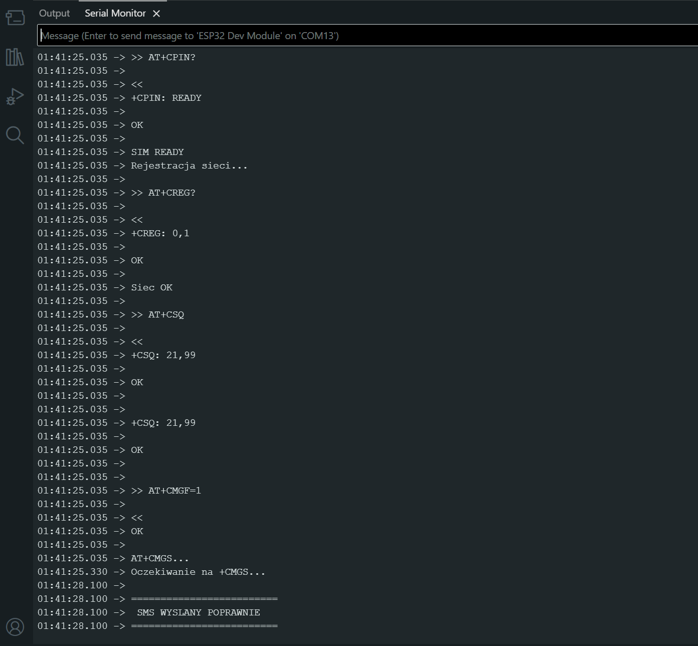Screen dimensions: 698x646
Task: Click the 'SIM READY' log line
Action: click(x=157, y=152)
